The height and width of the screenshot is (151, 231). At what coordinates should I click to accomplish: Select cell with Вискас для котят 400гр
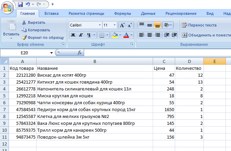(x=94, y=75)
